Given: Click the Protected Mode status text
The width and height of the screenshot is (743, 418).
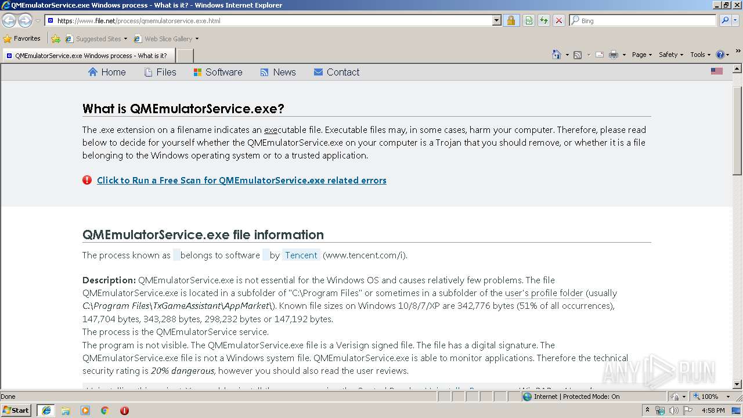Looking at the screenshot, I should click(x=577, y=397).
